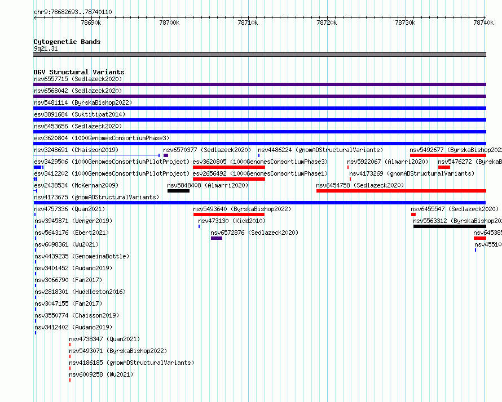Open nsv4486224 (gnomADStructuralVariants) label
This screenshot has width=502, height=402.
[x=320, y=150]
